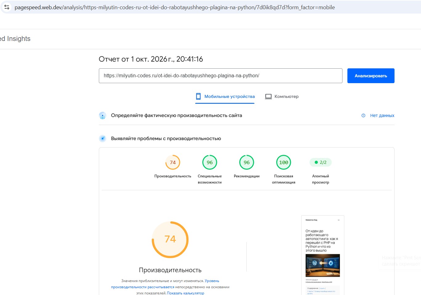Click the Агентный просмотр 2/2 badge

[x=321, y=162]
